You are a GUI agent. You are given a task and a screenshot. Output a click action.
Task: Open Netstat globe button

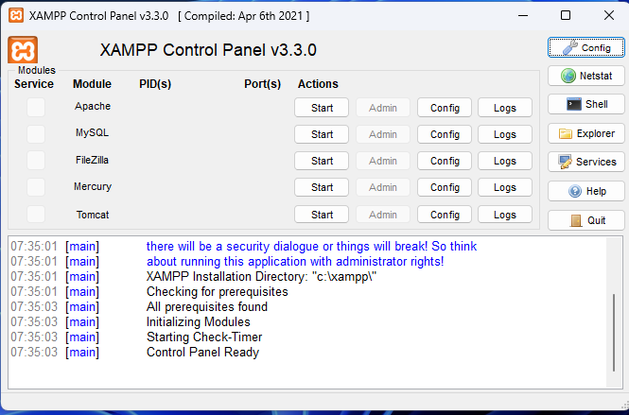(586, 76)
